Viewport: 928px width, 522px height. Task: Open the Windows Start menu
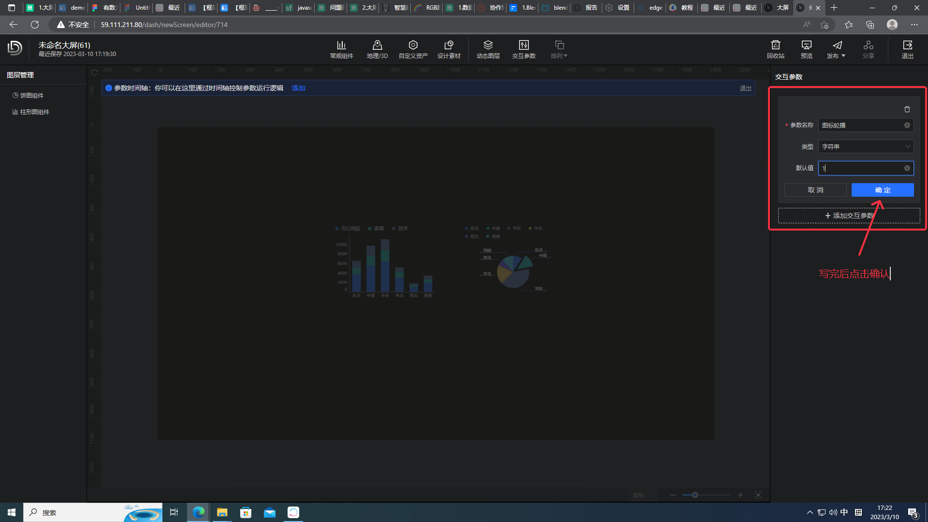(x=12, y=512)
